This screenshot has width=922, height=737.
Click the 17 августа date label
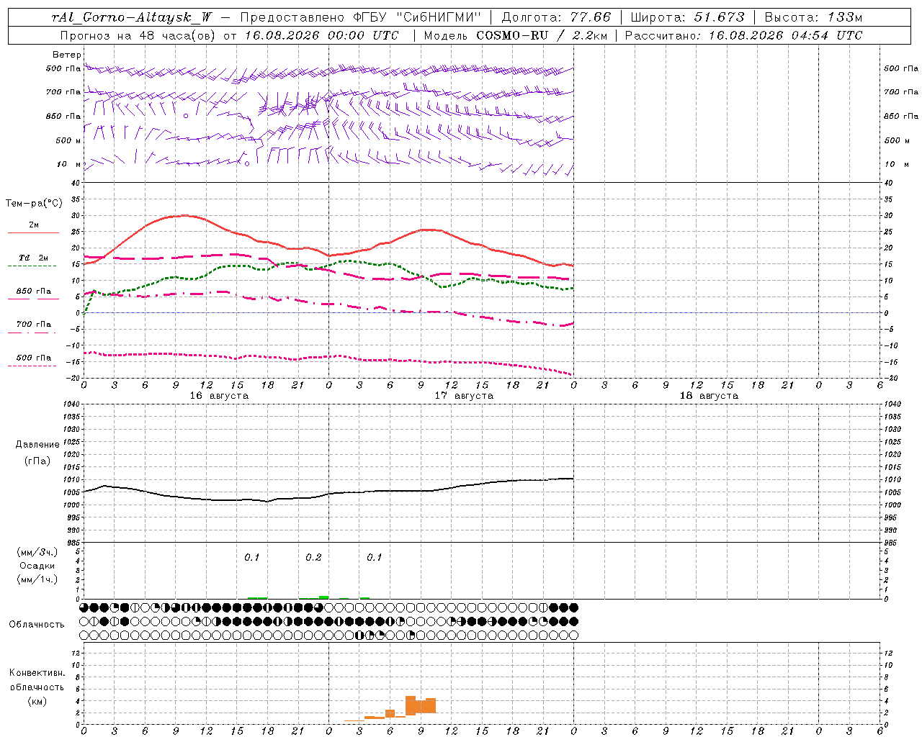(x=464, y=396)
